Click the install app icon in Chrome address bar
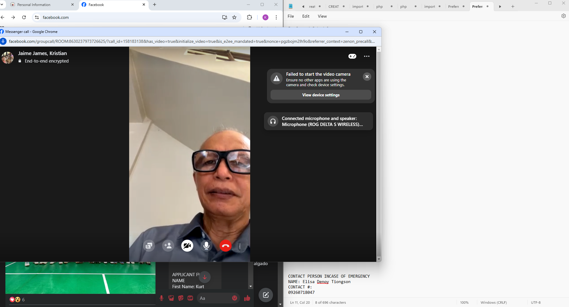Image resolution: width=569 pixels, height=307 pixels. click(x=225, y=17)
